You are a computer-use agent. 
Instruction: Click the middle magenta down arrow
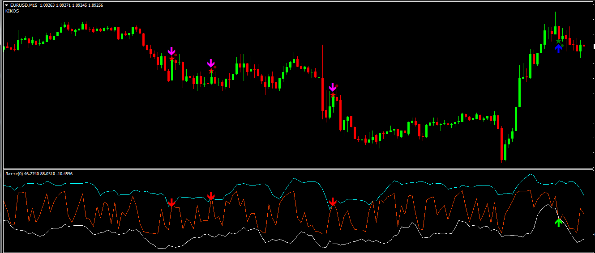coord(211,63)
